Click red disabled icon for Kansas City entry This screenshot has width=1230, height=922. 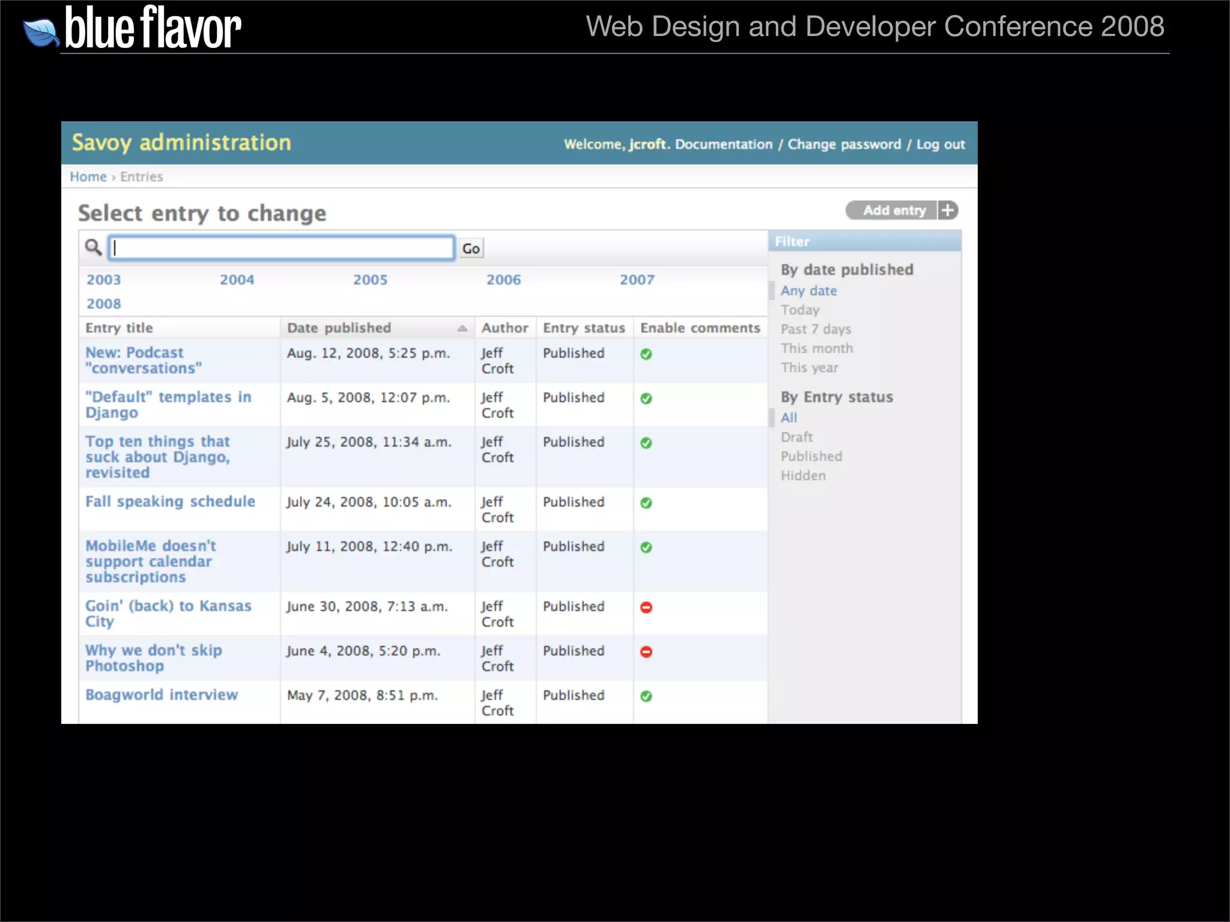pyautogui.click(x=646, y=607)
